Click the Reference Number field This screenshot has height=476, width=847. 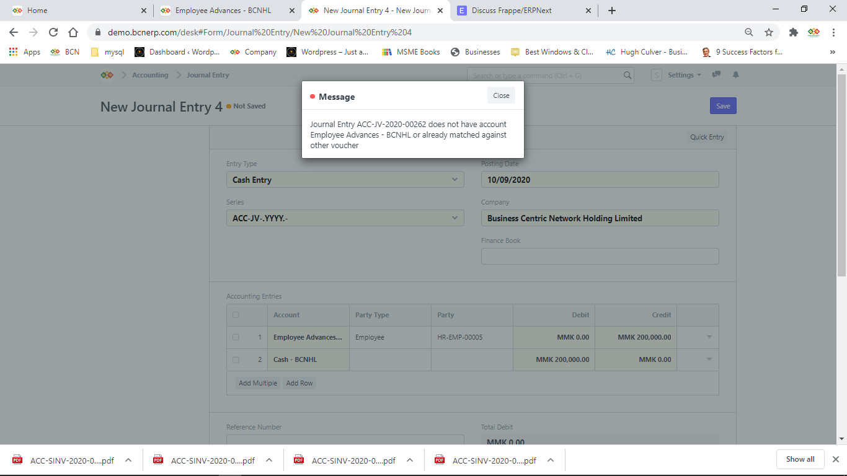[345, 439]
